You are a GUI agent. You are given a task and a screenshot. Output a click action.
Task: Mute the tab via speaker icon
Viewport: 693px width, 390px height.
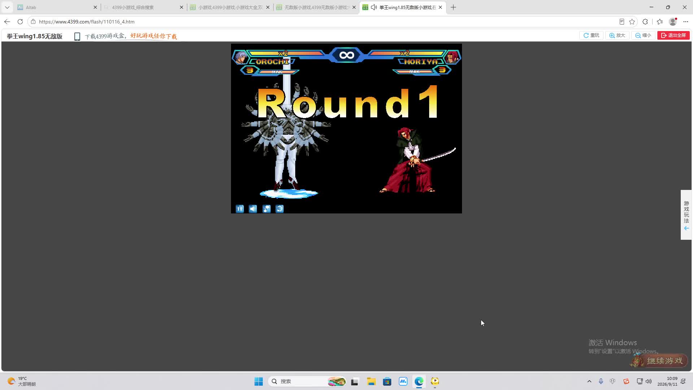click(374, 7)
